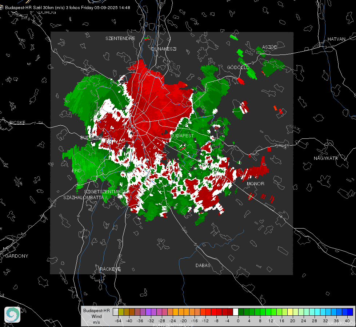356x327 pixels.
Task: Click the MONOR town label
Action: (x=256, y=183)
